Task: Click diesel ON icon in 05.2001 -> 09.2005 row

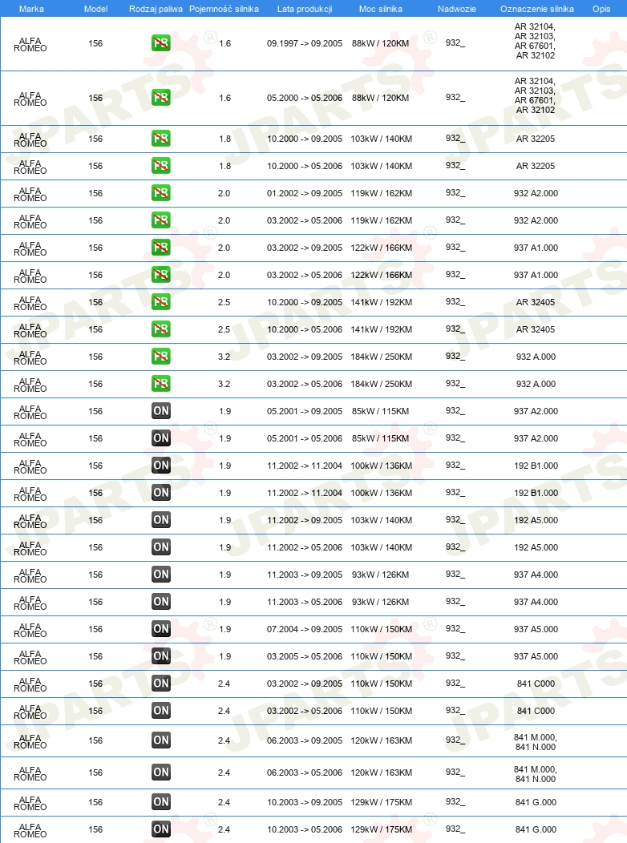Action: coord(161,411)
